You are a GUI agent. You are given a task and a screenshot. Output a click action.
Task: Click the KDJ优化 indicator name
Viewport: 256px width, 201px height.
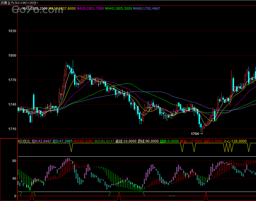click(x=24, y=141)
